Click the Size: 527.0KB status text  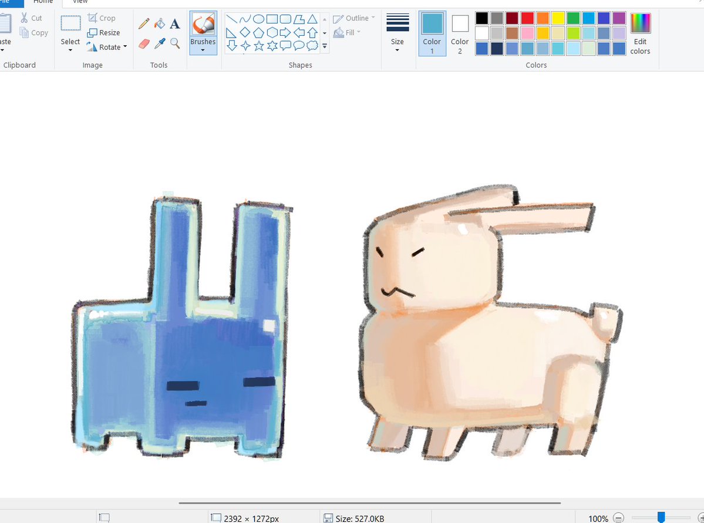pyautogui.click(x=359, y=518)
